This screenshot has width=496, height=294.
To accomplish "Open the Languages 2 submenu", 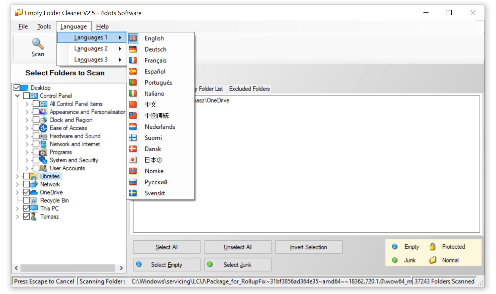I will tap(91, 48).
